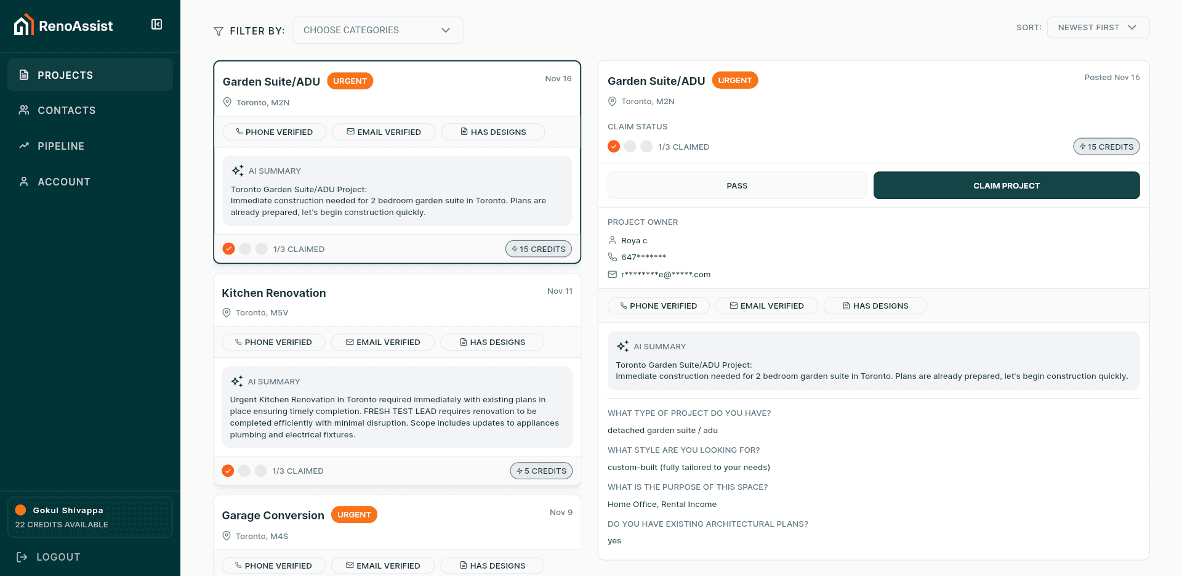Collapse the sidebar using the panel toggle icon
This screenshot has height=576, width=1182.
coord(156,24)
